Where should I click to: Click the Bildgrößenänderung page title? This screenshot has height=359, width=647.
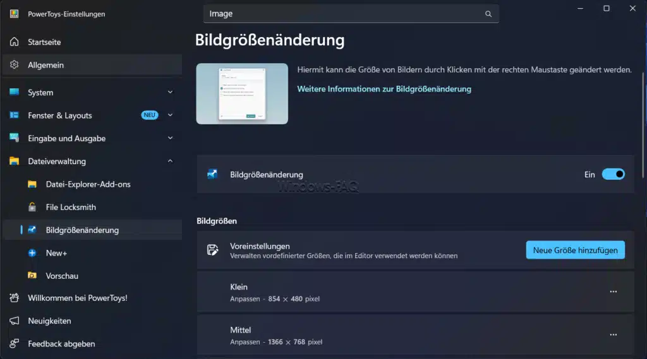[x=269, y=40]
